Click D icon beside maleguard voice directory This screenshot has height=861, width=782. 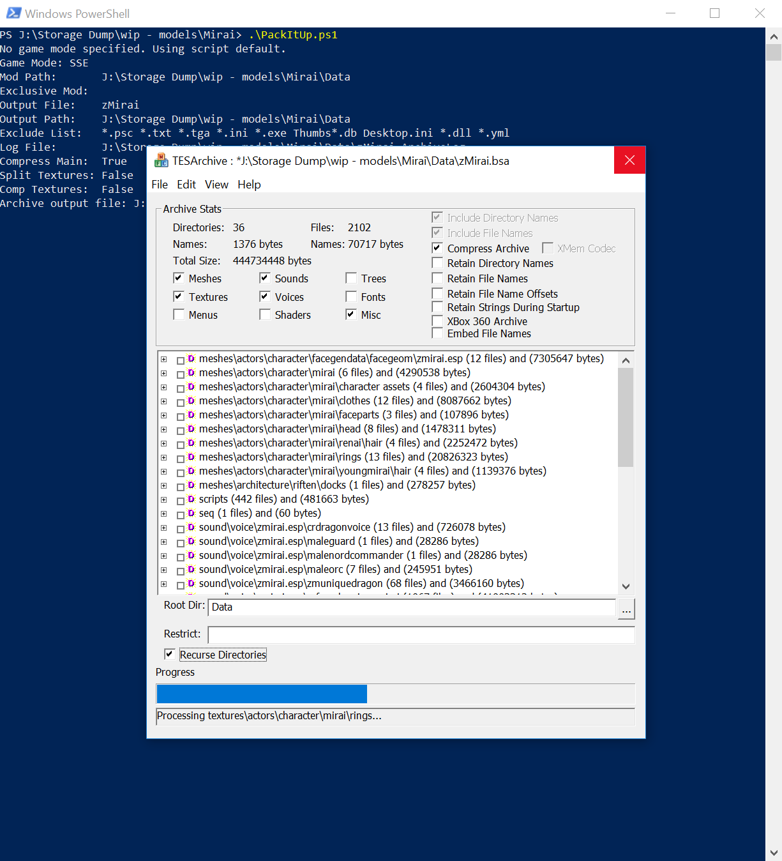point(191,541)
